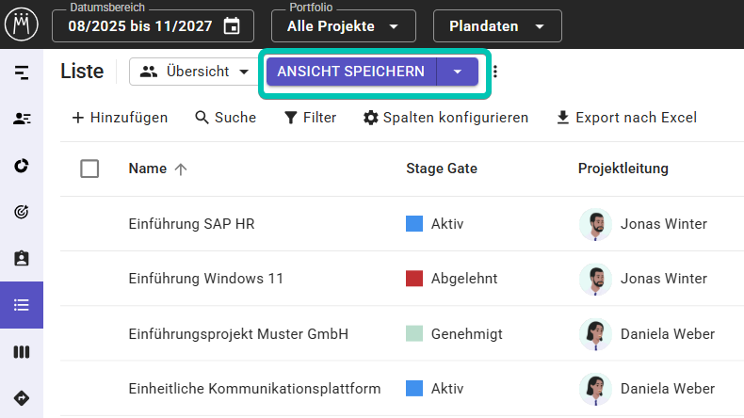This screenshot has width=744, height=418.
Task: Expand arrow next to Ansicht Speichern
Action: (x=458, y=72)
